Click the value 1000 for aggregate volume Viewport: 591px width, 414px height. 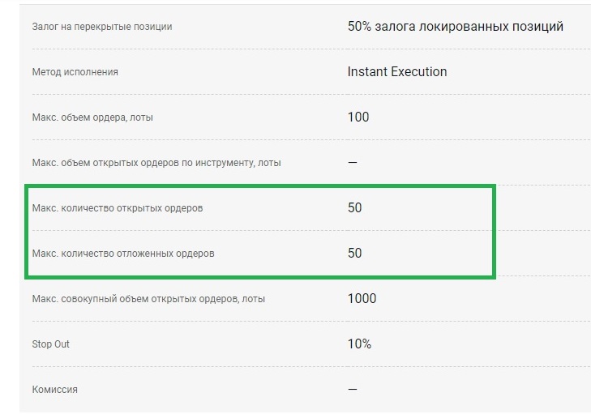[362, 298]
